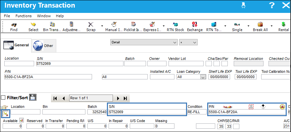Click the Vendor Lot input field

point(186,64)
